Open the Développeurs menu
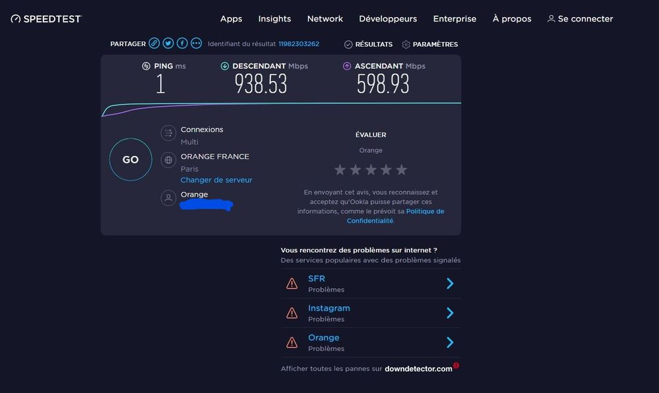 [x=388, y=19]
